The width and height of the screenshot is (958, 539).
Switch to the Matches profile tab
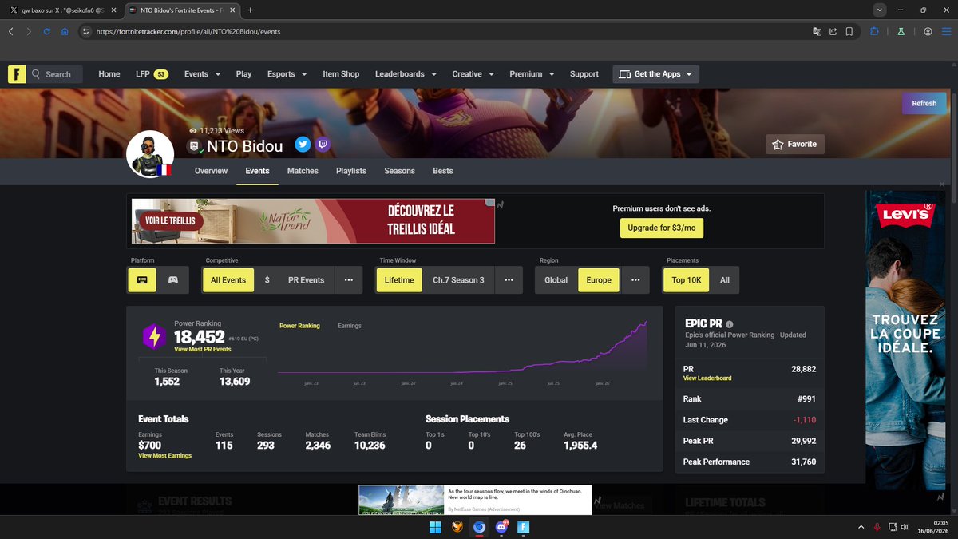(303, 171)
